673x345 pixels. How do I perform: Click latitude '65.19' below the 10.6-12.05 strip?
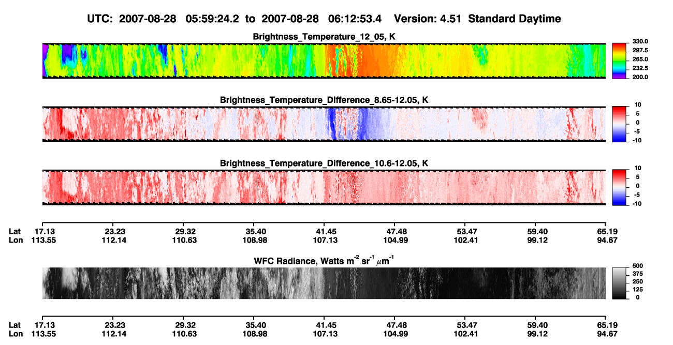(606, 231)
